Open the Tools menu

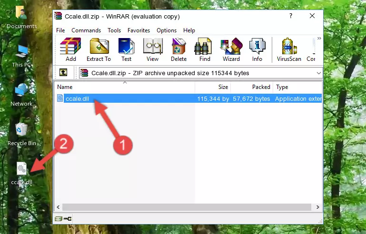(114, 30)
